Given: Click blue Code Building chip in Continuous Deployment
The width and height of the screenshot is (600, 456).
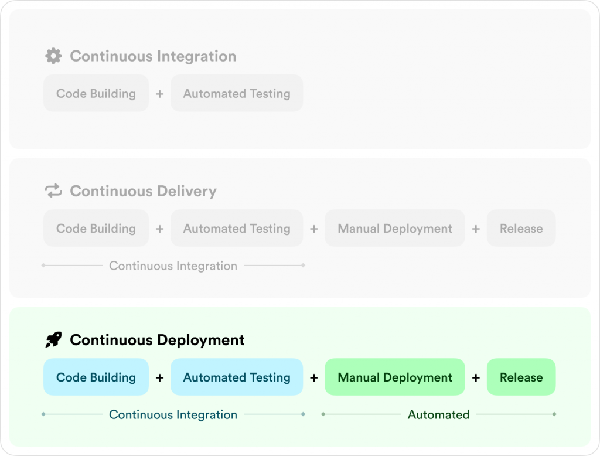Looking at the screenshot, I should 96,377.
